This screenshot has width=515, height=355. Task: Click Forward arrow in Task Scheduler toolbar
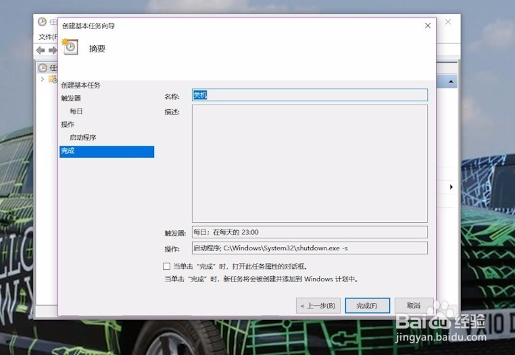[x=52, y=50]
